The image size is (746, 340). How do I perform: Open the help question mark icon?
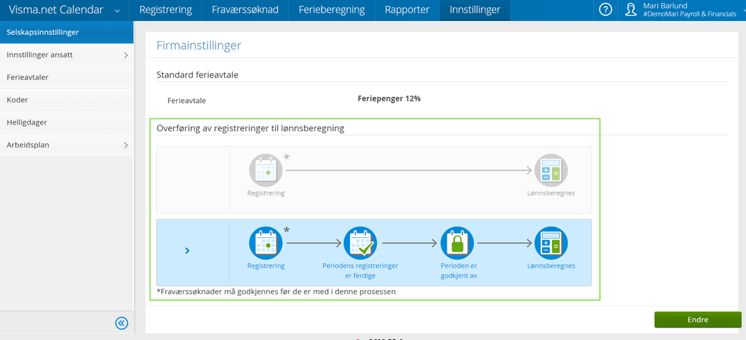coord(605,10)
